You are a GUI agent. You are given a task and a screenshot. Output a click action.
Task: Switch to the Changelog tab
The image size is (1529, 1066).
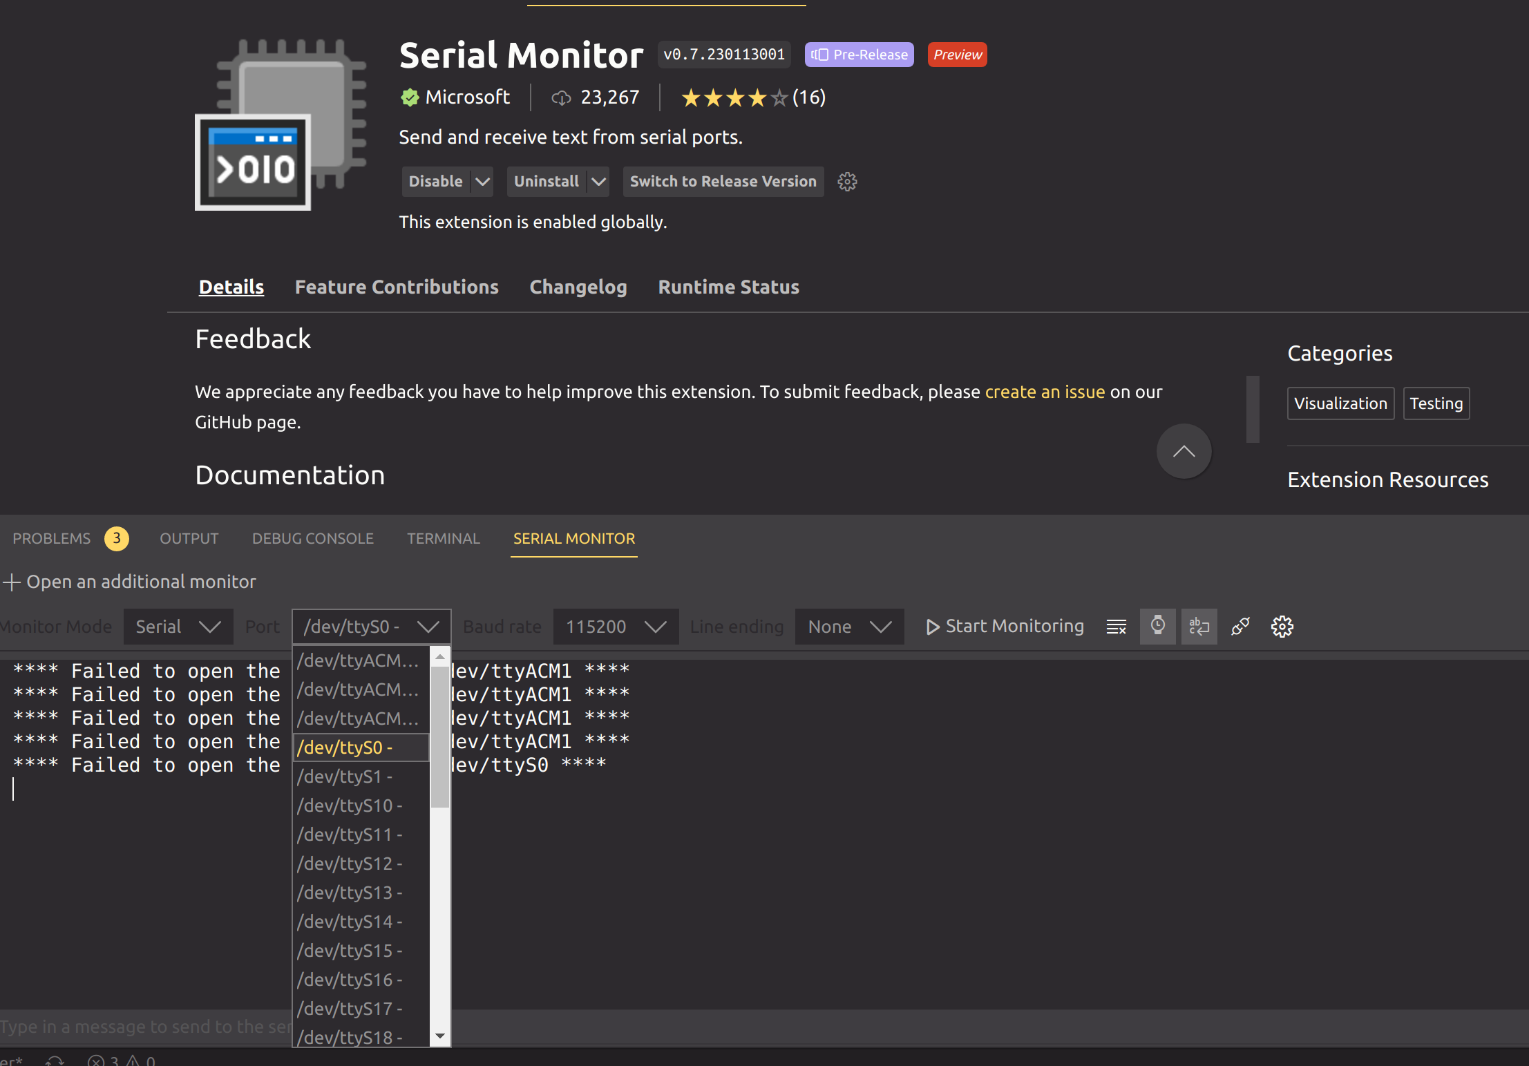point(578,287)
